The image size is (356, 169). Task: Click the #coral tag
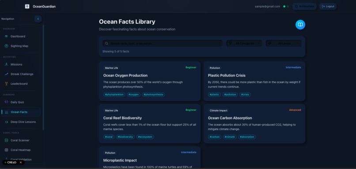[109, 137]
